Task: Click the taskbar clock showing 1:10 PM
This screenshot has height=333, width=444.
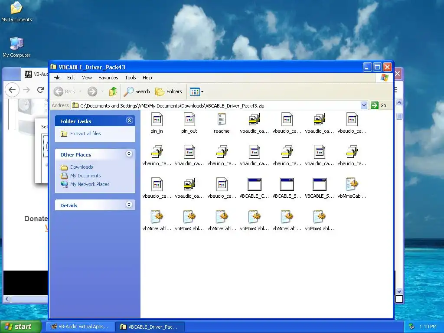Action: (x=428, y=327)
